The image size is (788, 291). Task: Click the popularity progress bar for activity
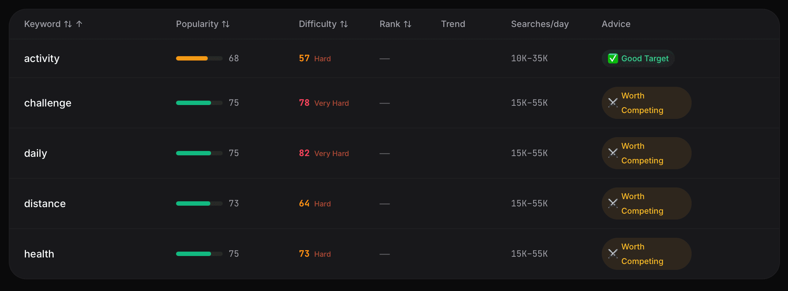(x=199, y=58)
